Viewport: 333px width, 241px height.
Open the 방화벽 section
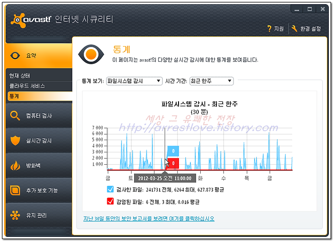pos(39,166)
